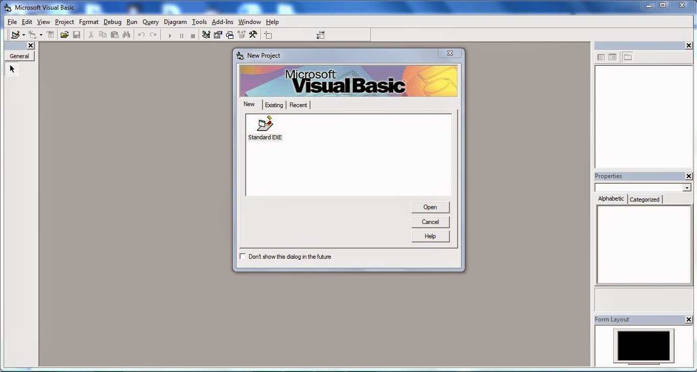Show the Toolbox via hammer and wrench icon
Viewport: 697px width, 372px height.
pos(253,35)
